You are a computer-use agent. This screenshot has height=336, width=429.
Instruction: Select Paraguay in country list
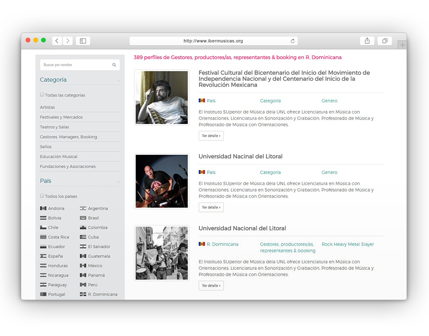coord(57,285)
